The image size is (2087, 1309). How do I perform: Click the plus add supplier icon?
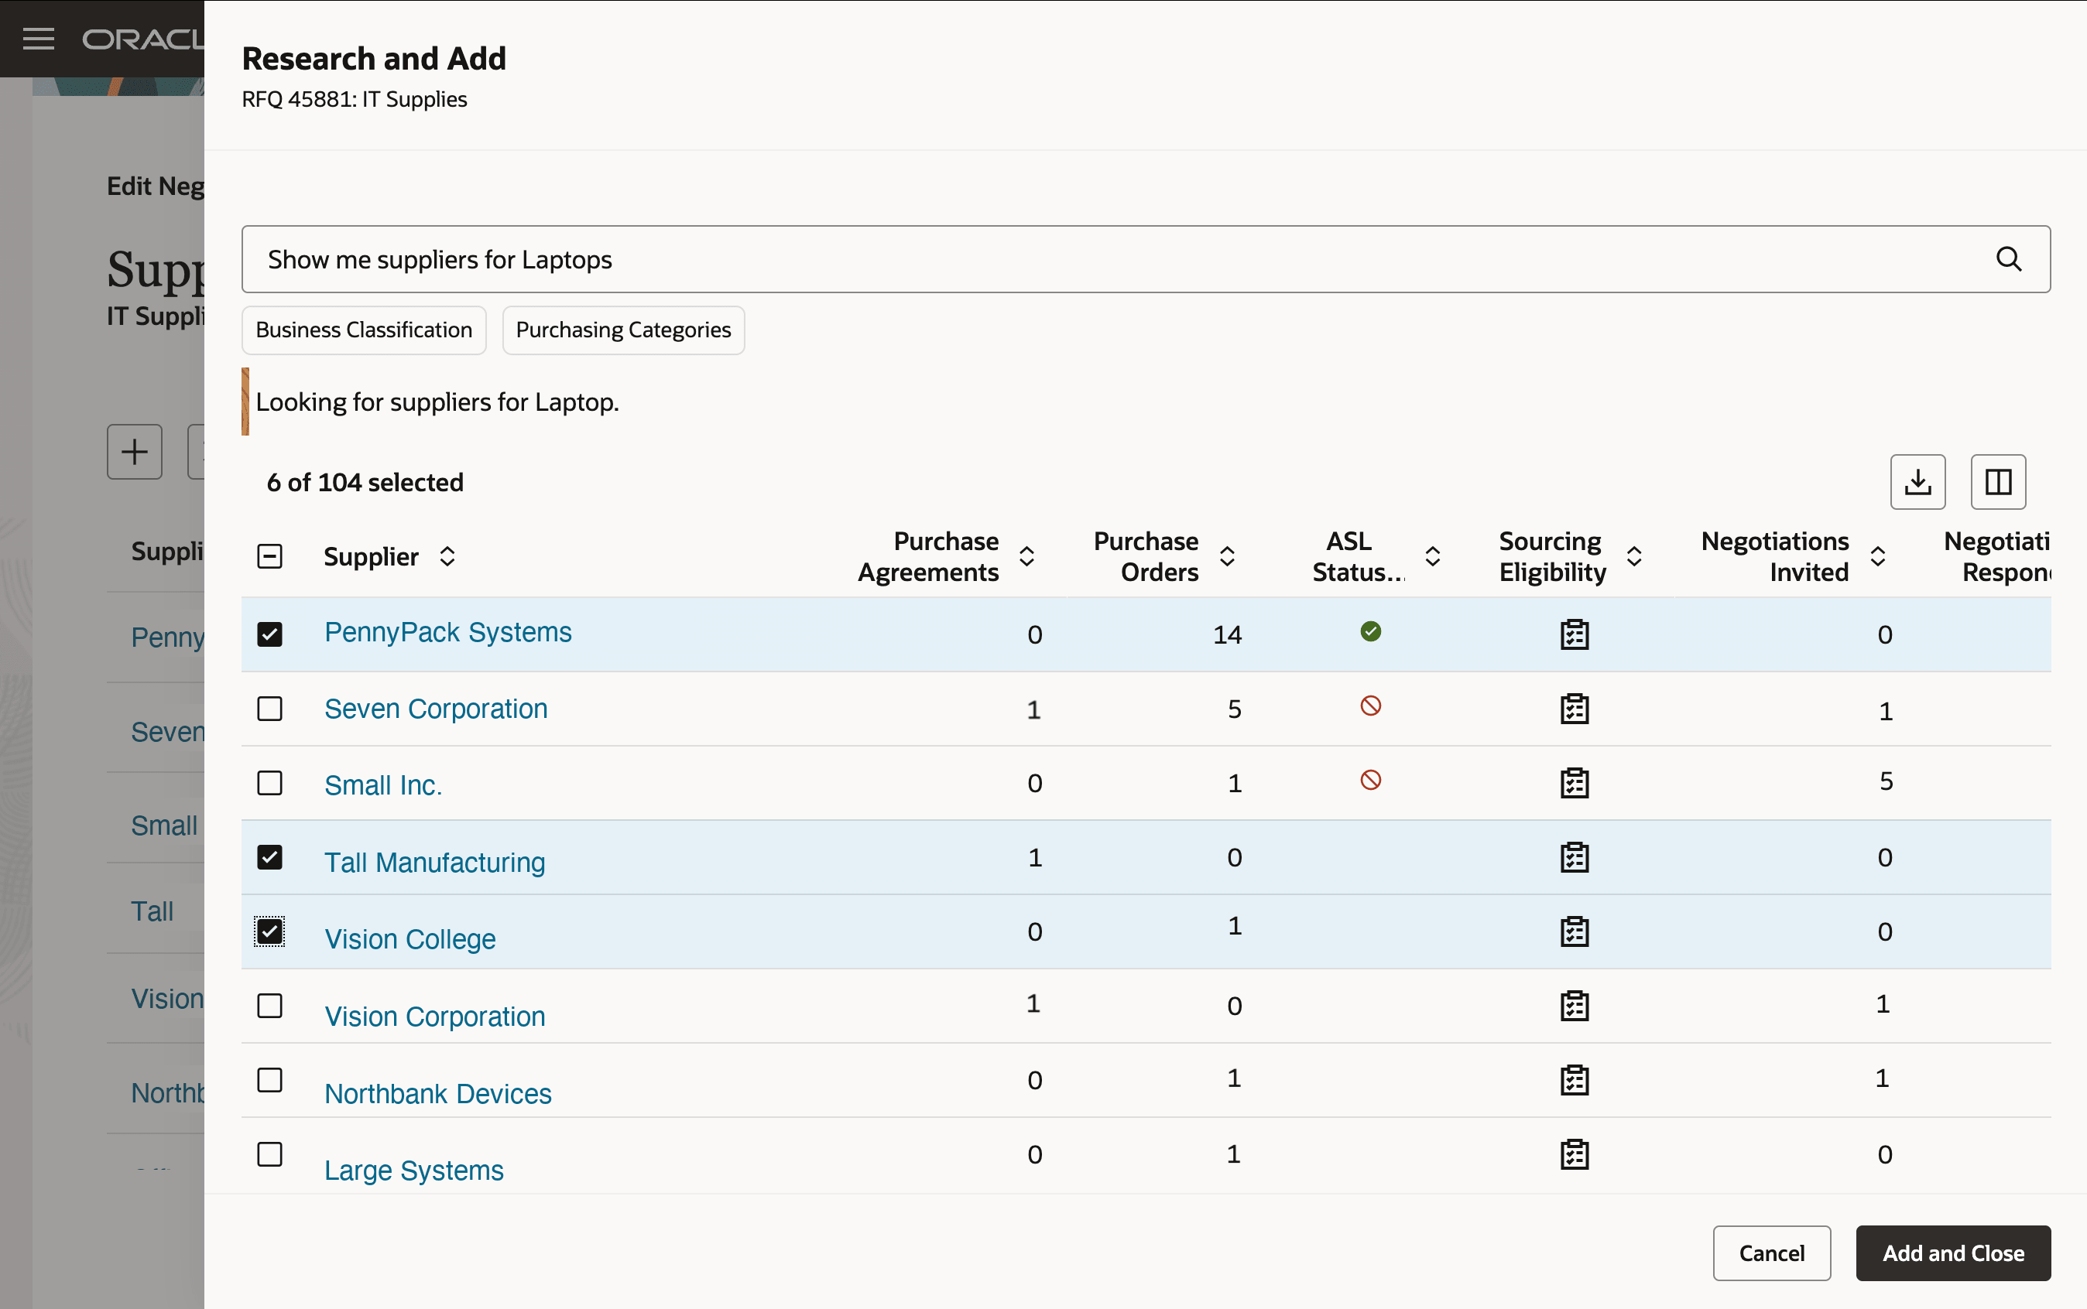(134, 451)
